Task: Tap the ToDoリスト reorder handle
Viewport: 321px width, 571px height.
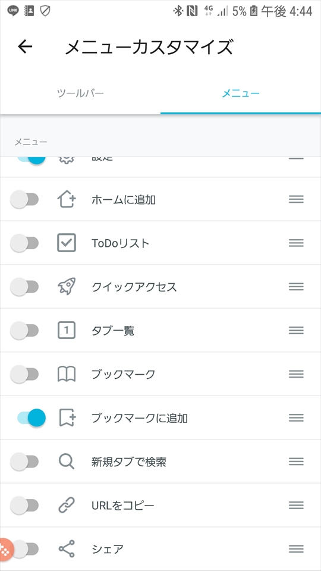Action: (x=296, y=243)
